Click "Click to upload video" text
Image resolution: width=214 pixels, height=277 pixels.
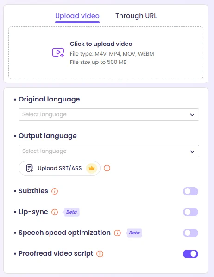101,44
